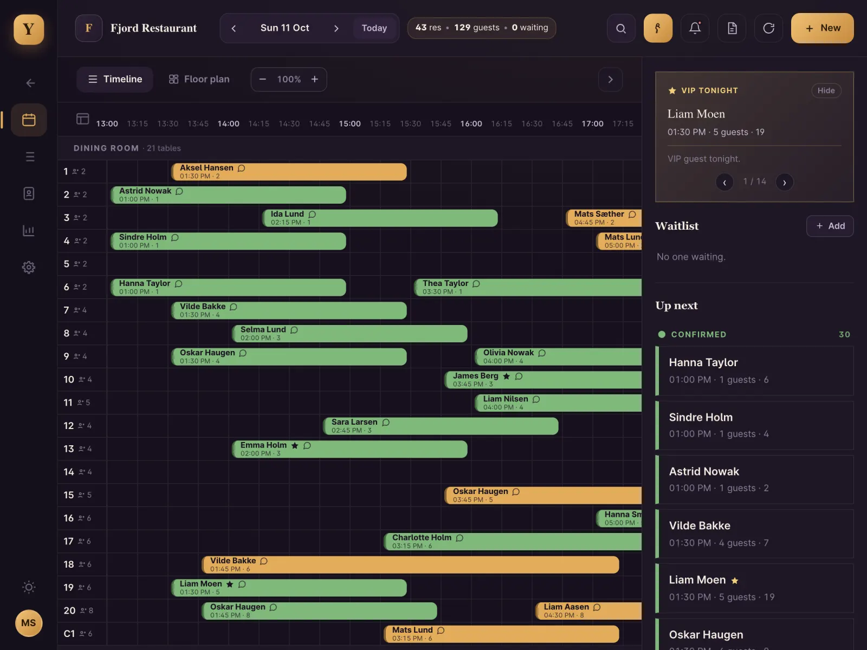Open Sindre Holm card in Up next
867x650 pixels.
coord(754,425)
